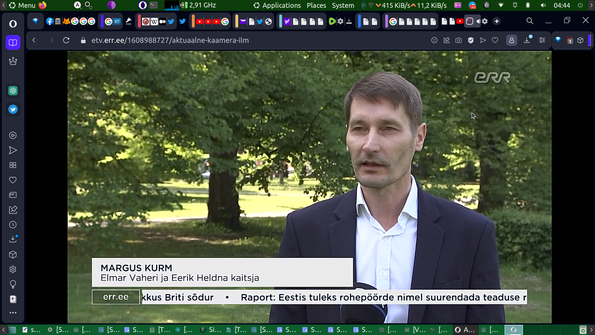Open the Player icon in sidebar

point(13,135)
